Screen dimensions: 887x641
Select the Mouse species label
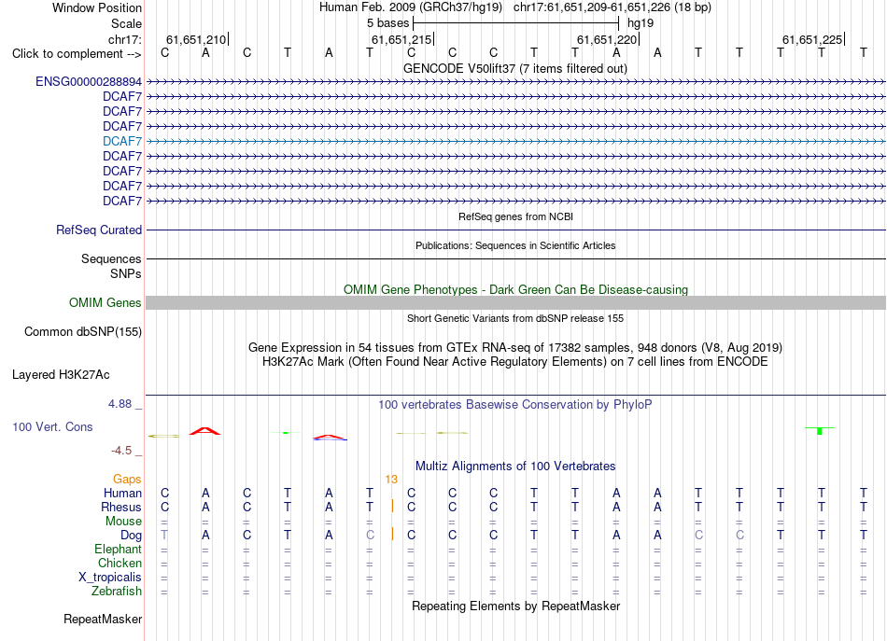pyautogui.click(x=123, y=522)
